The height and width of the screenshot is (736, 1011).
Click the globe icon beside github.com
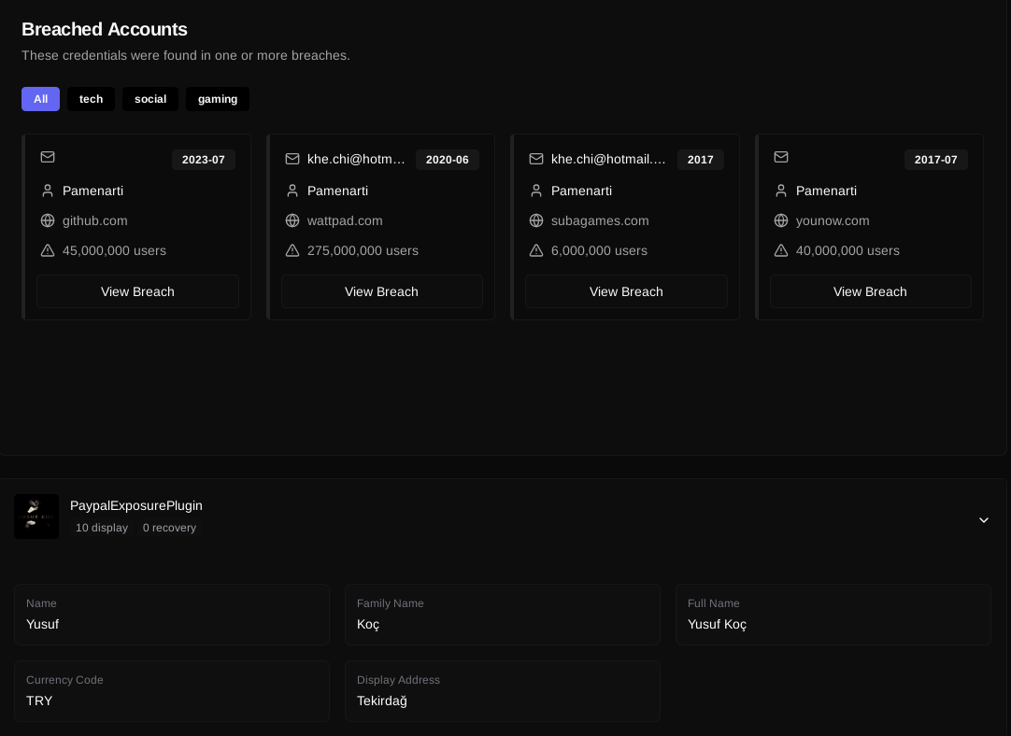[48, 220]
